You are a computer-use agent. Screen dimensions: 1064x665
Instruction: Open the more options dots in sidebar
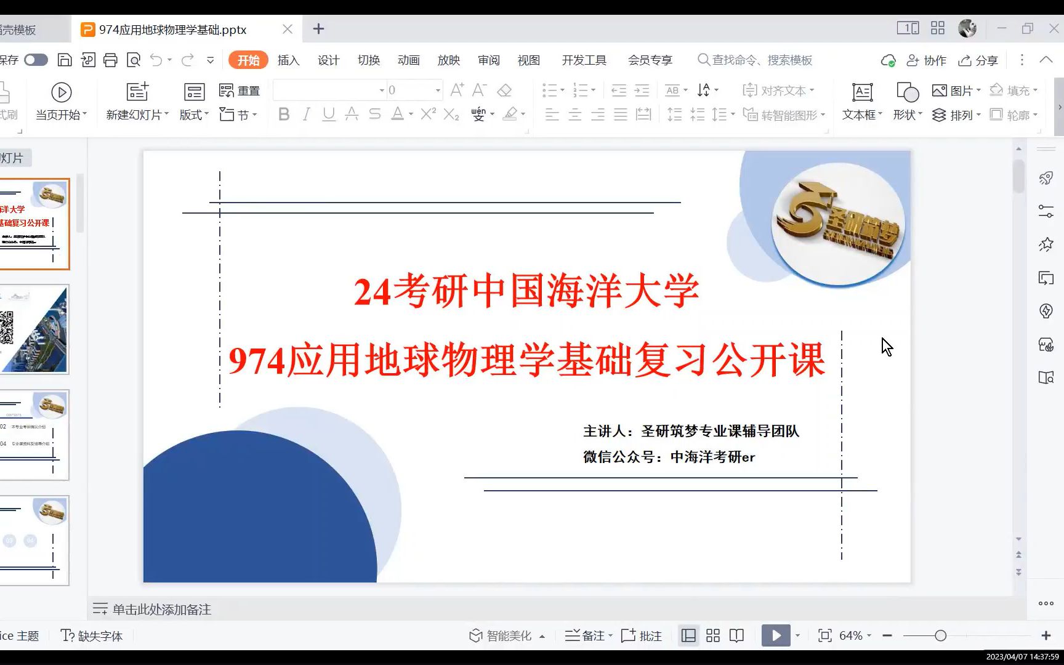(x=1046, y=603)
